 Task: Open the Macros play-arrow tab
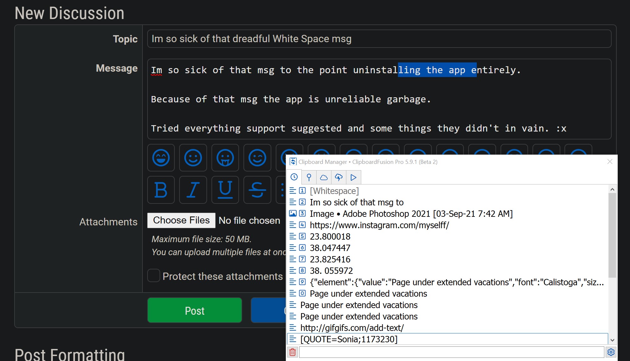point(353,177)
